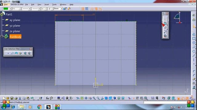This screenshot has width=197, height=110.
Task: Open the view mode cylinder dropdown arrow
Action: point(116,100)
